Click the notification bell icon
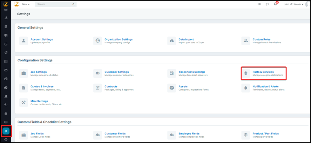 [275, 4]
